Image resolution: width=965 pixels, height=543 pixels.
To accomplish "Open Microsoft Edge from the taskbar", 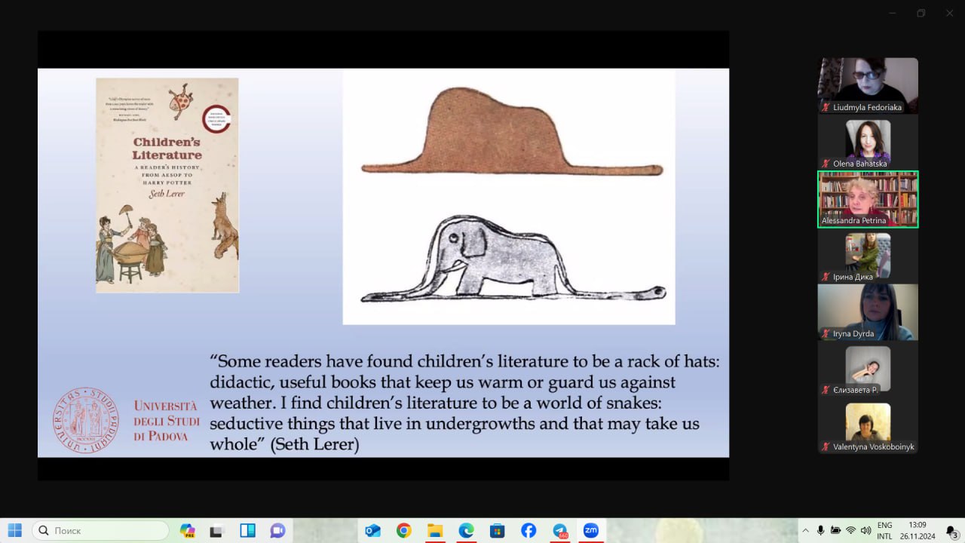I will [x=466, y=530].
